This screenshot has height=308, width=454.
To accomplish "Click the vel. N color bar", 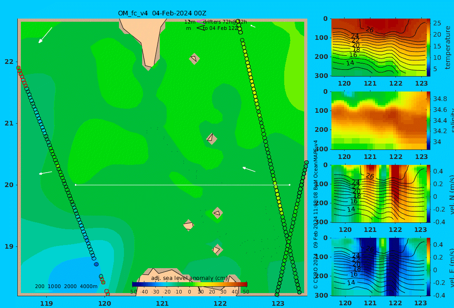I will pyautogui.click(x=429, y=193).
